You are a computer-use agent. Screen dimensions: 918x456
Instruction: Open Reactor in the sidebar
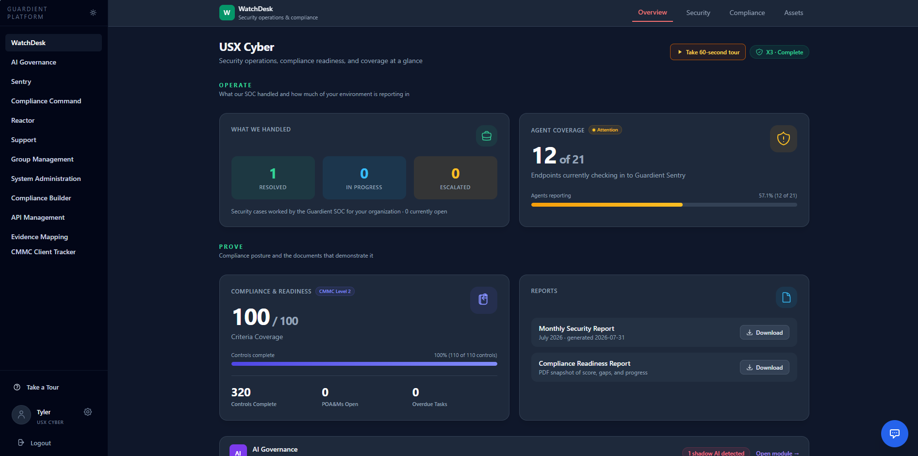coord(53,120)
